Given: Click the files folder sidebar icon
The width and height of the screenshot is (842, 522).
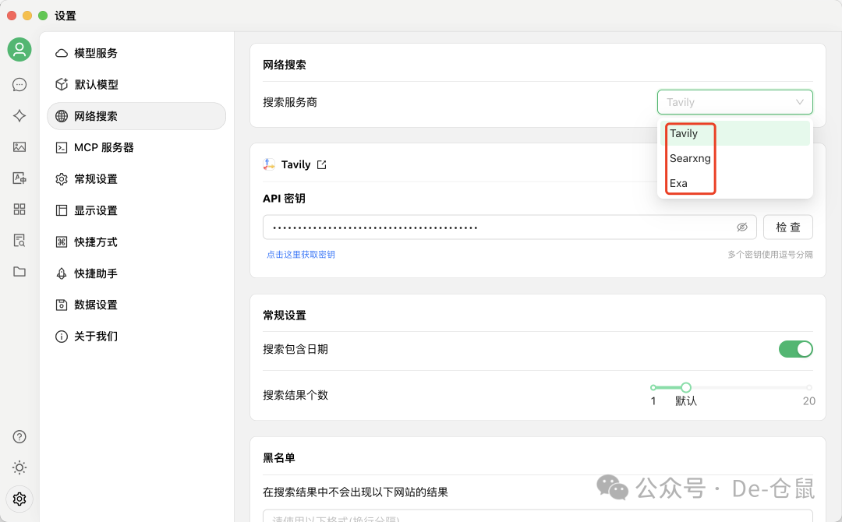Looking at the screenshot, I should point(19,271).
